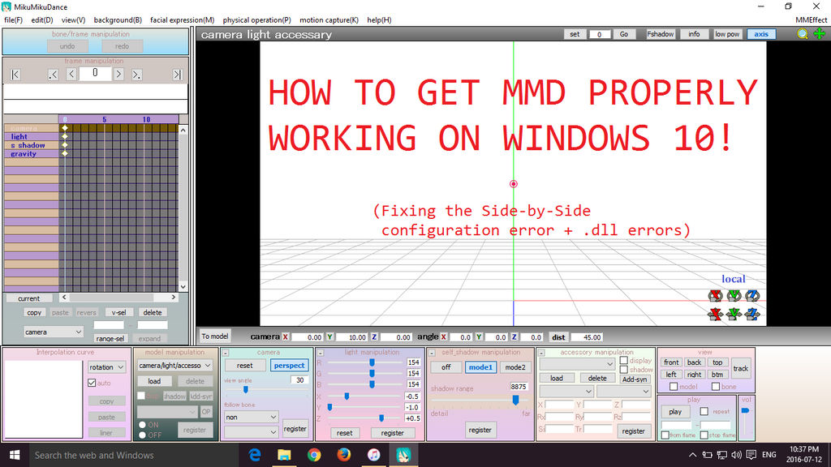Screen dimensions: 831x467
Task: Click the axis button
Action: tap(761, 34)
